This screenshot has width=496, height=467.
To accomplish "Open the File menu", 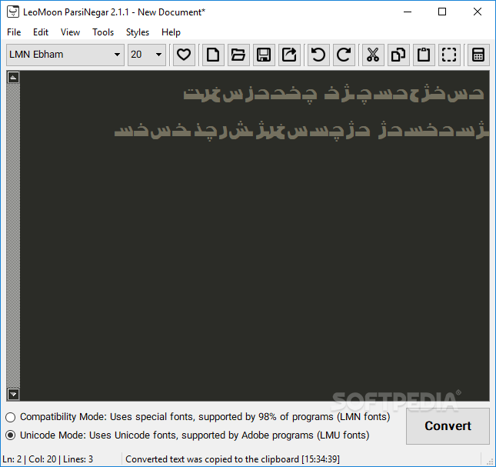I will pyautogui.click(x=14, y=32).
